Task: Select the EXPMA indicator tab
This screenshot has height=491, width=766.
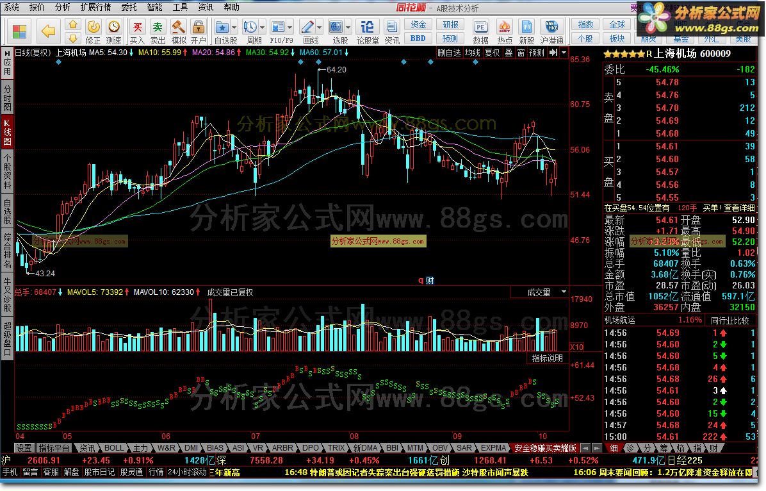Action: point(493,448)
